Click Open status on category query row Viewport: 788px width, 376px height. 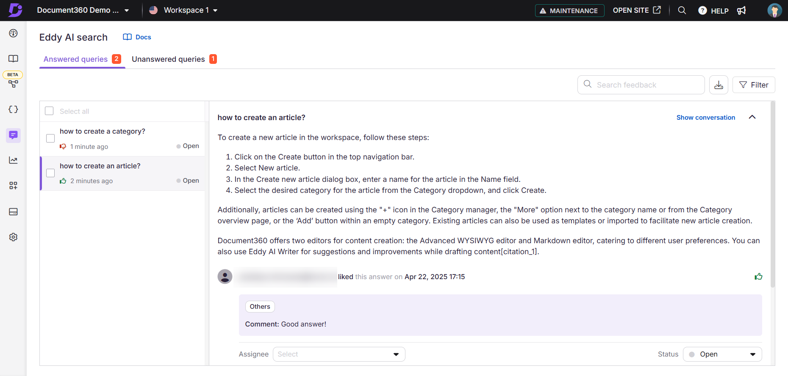coord(188,146)
